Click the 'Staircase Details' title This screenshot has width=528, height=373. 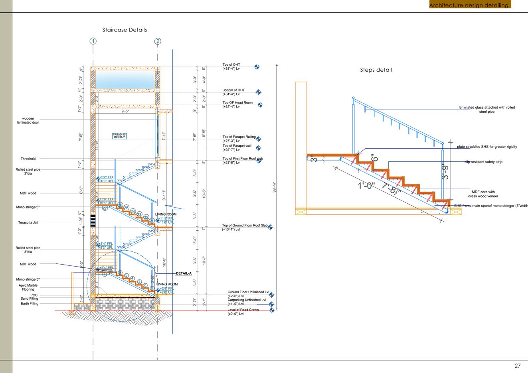click(x=125, y=30)
